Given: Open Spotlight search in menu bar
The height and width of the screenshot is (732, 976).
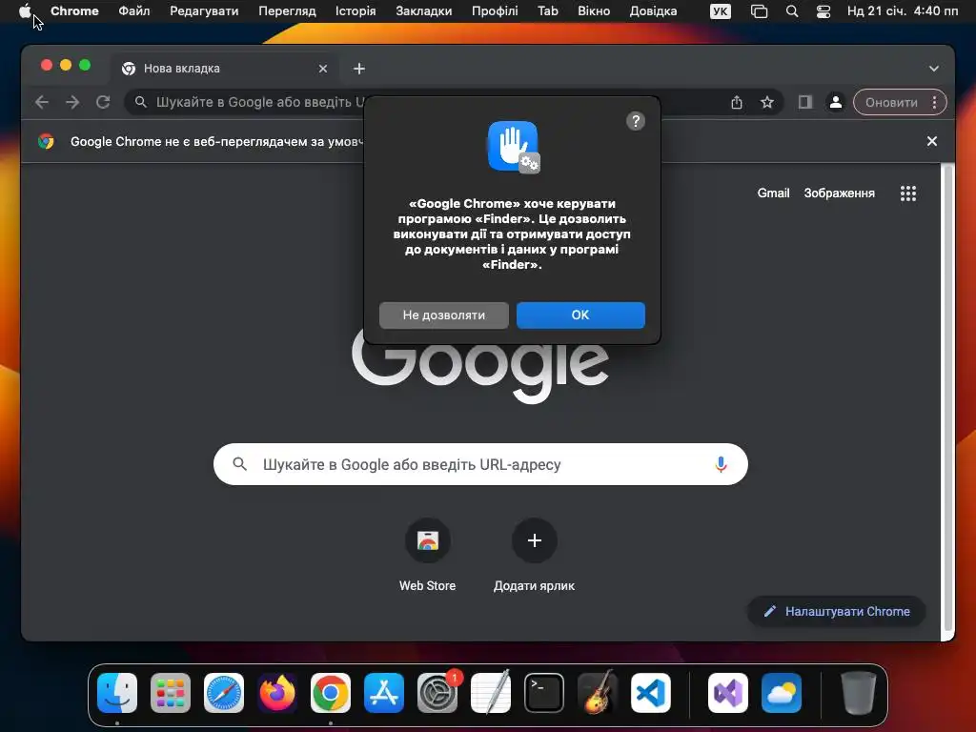Looking at the screenshot, I should pyautogui.click(x=792, y=11).
